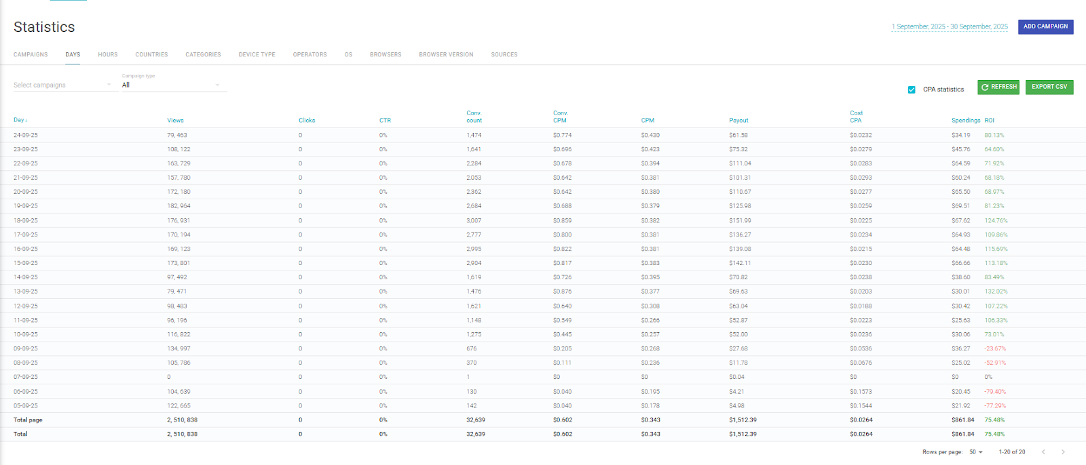Image resolution: width=1086 pixels, height=465 pixels.
Task: Sort table by Day column header
Action: tap(20, 120)
